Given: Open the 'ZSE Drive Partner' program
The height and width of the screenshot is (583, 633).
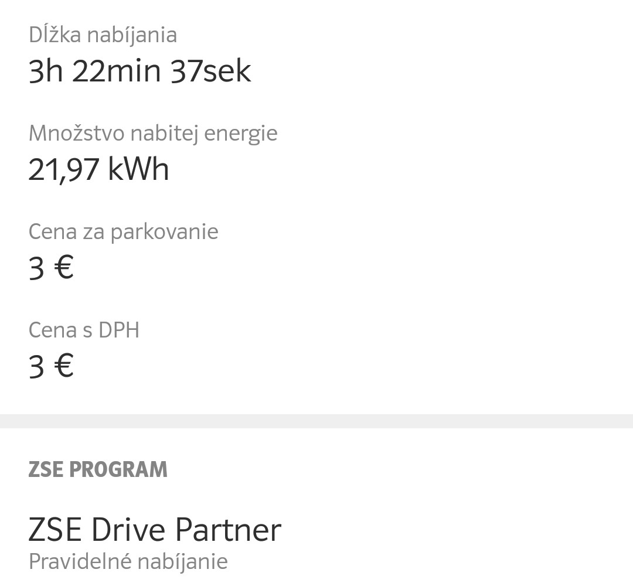Looking at the screenshot, I should 155,530.
